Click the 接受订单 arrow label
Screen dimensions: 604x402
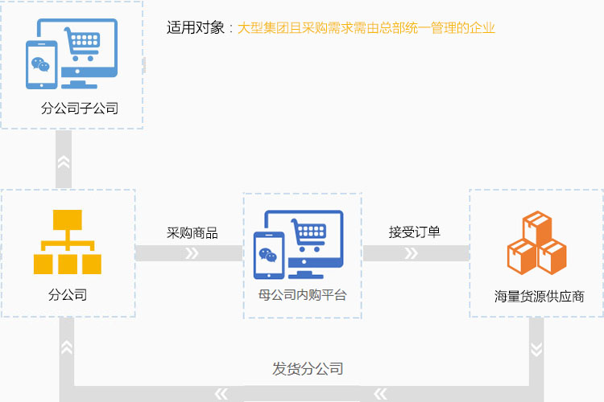(414, 233)
